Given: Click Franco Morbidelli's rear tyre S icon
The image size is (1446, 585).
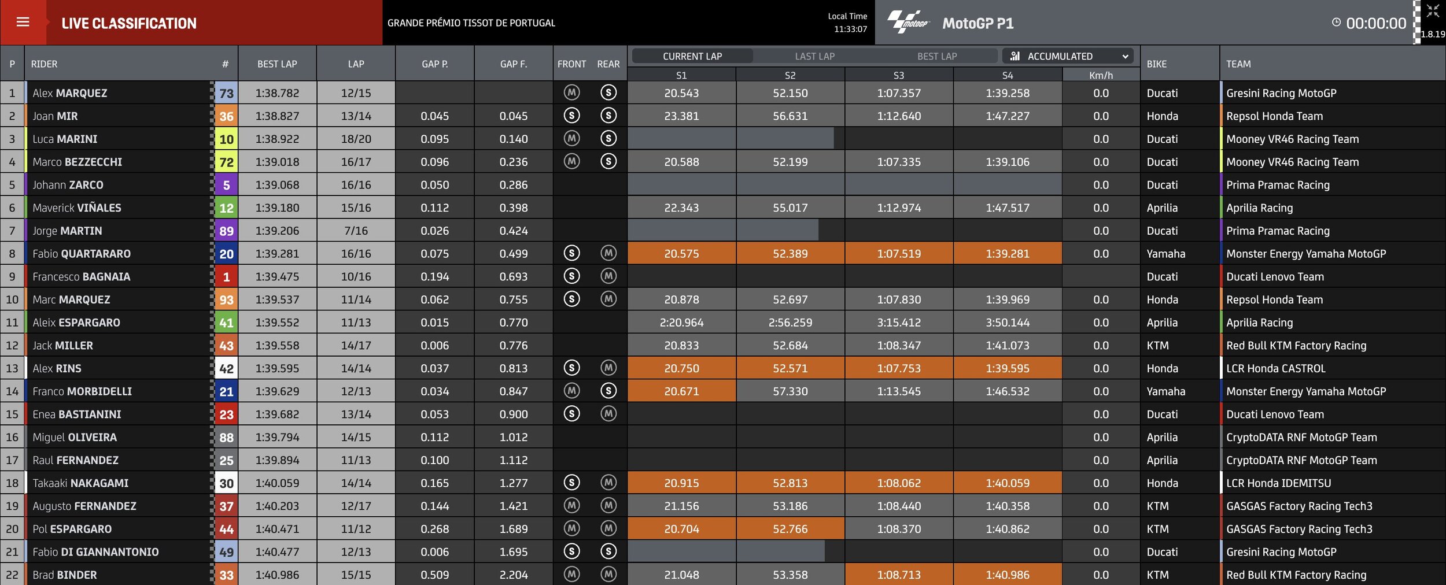Looking at the screenshot, I should 608,391.
